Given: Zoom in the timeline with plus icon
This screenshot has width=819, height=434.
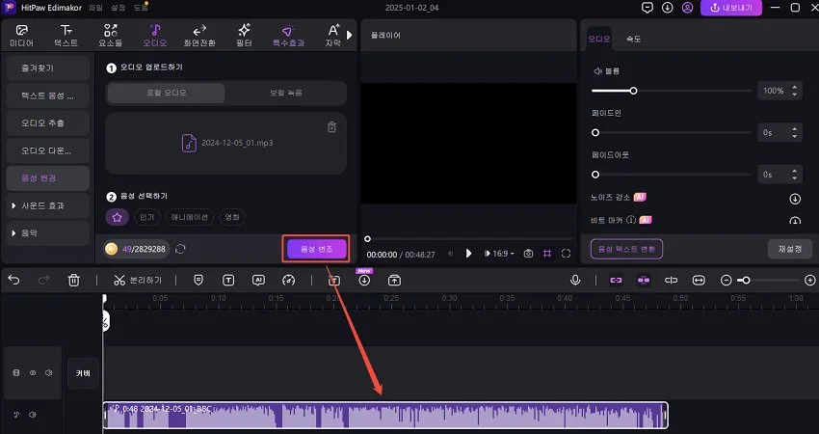Looking at the screenshot, I should click(x=809, y=280).
